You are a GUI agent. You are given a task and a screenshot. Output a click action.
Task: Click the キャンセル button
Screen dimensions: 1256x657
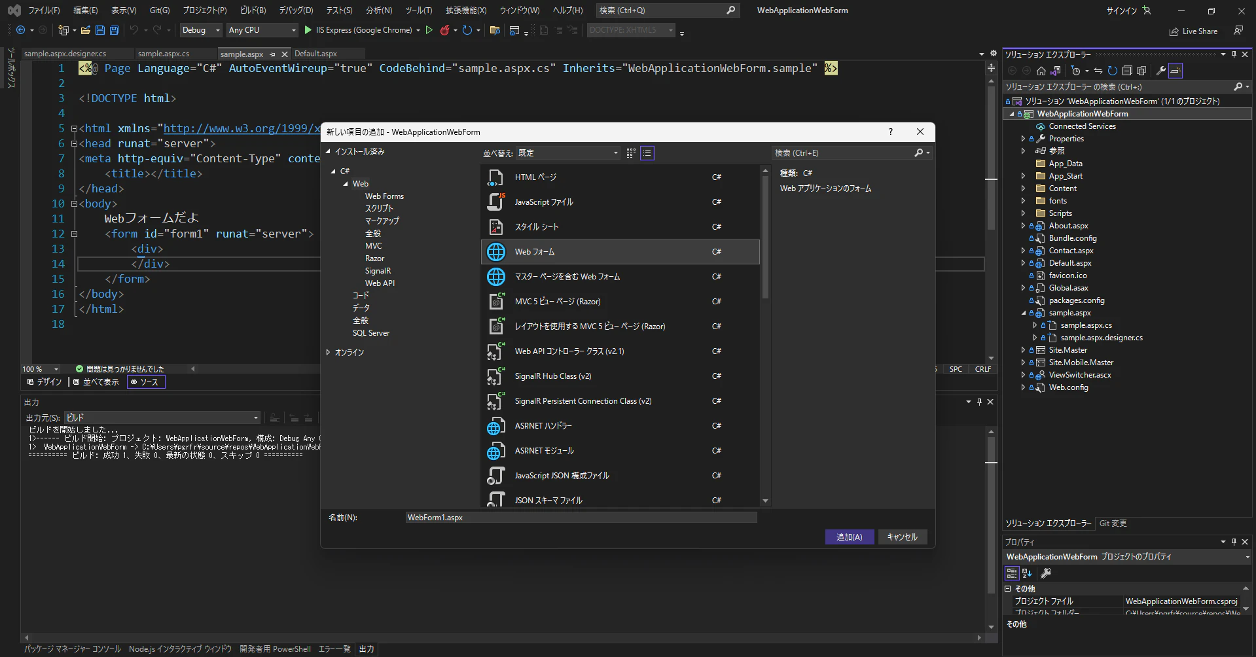click(x=903, y=537)
